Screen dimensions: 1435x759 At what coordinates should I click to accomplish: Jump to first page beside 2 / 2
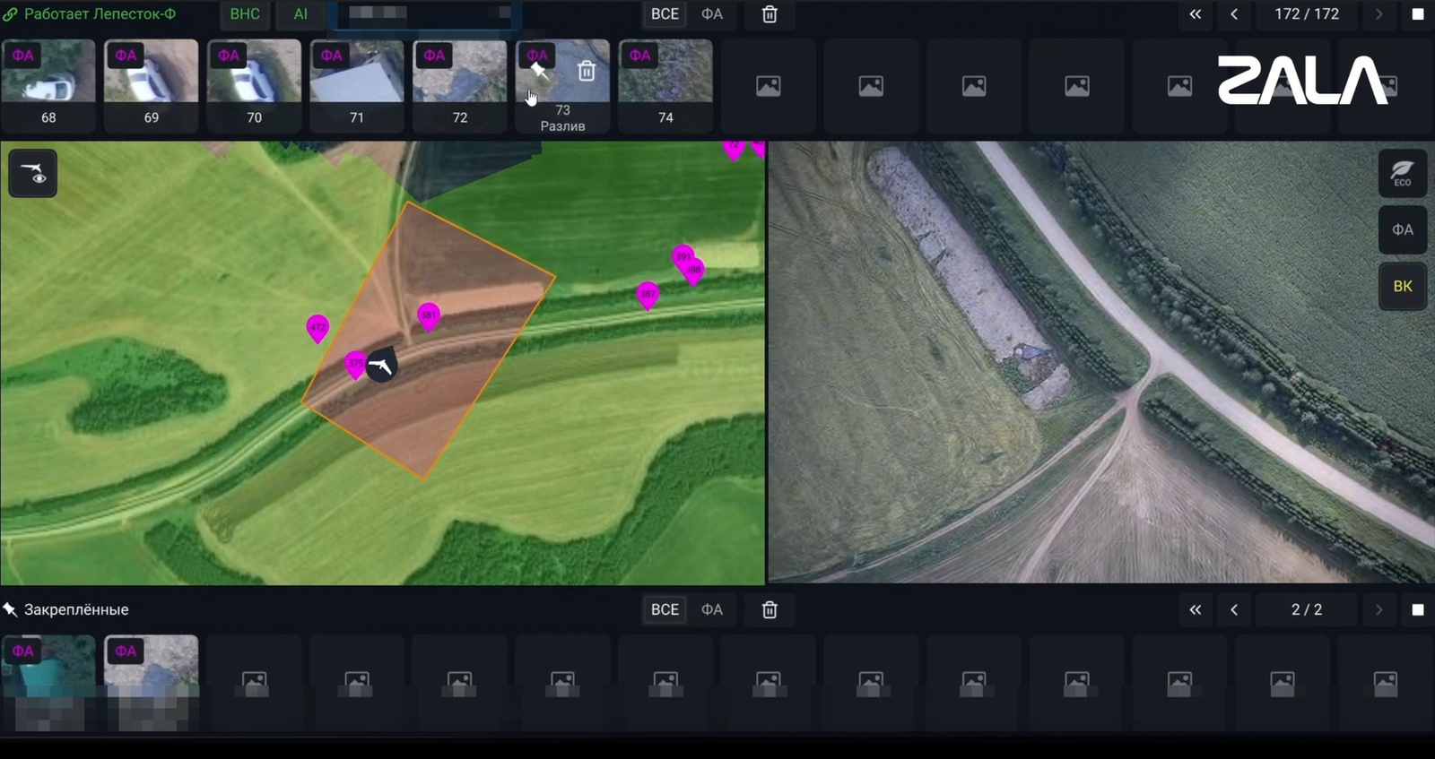pyautogui.click(x=1196, y=609)
